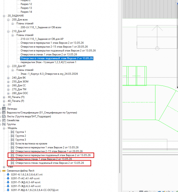Select the Разрез 14 view

[x=26, y=12]
